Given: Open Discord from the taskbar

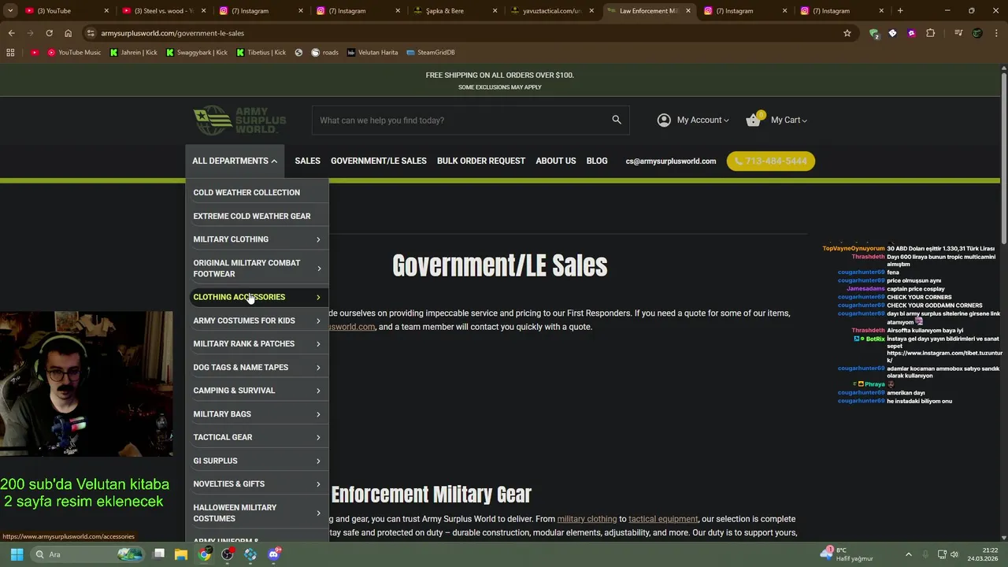Looking at the screenshot, I should point(273,554).
